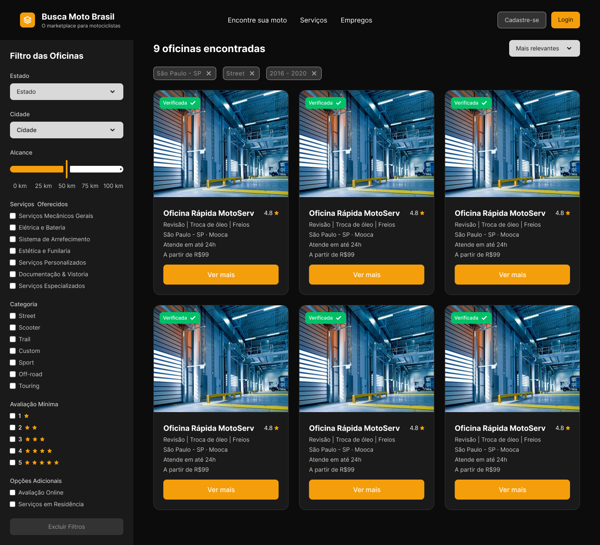Open the Mais relevantes sort dropdown

coord(544,48)
